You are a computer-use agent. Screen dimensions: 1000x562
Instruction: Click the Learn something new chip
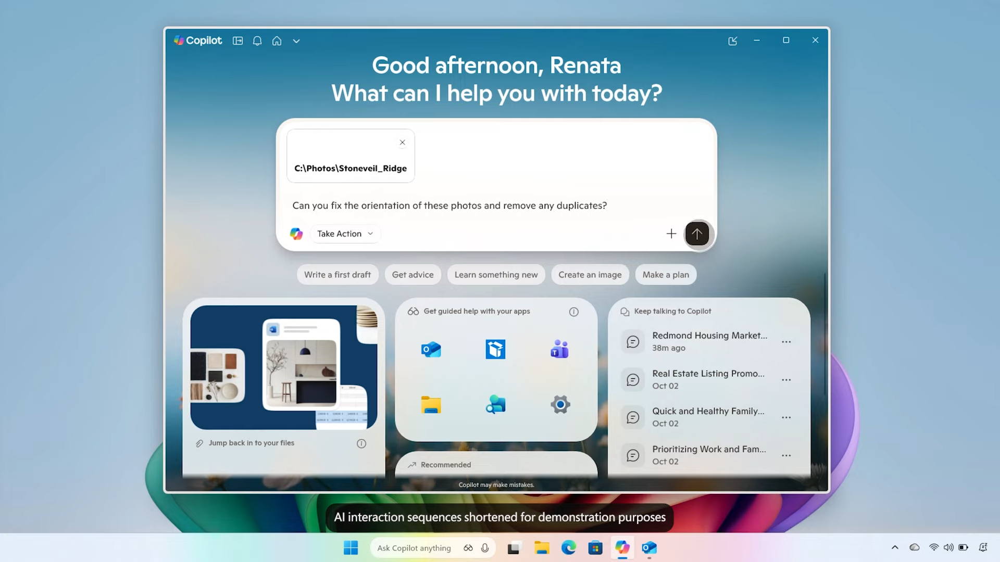click(496, 275)
